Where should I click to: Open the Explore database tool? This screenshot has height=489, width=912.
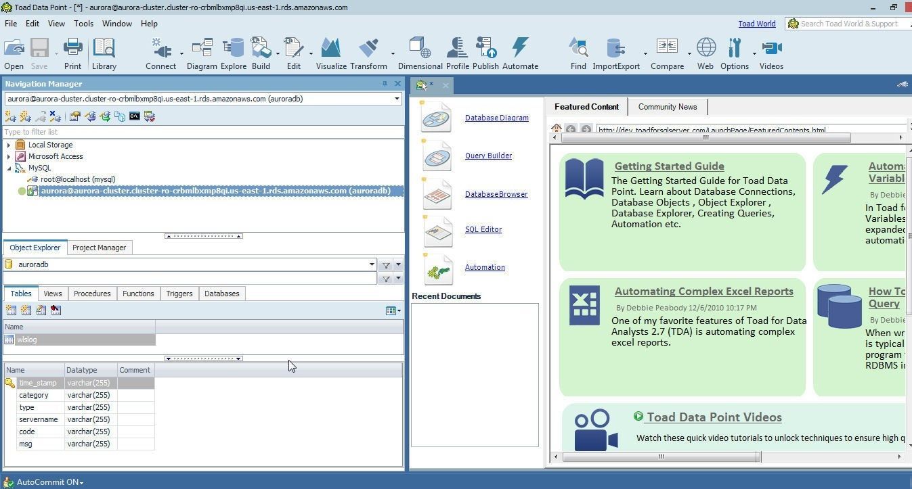234,54
